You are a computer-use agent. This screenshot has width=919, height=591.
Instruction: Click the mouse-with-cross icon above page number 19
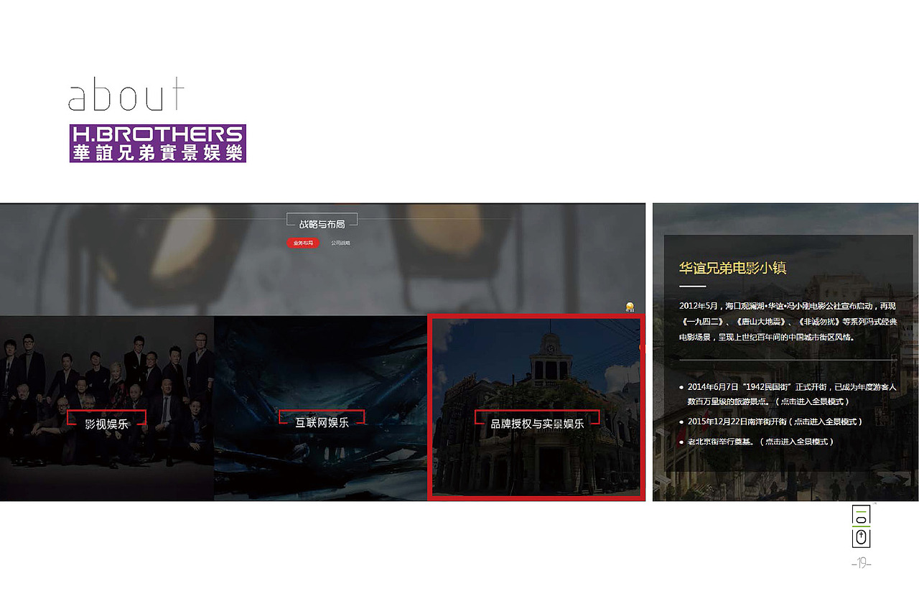click(862, 538)
